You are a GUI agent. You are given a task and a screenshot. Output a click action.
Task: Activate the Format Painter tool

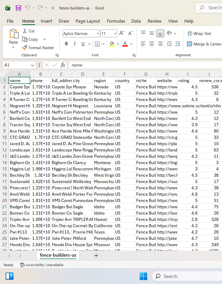click(38, 48)
